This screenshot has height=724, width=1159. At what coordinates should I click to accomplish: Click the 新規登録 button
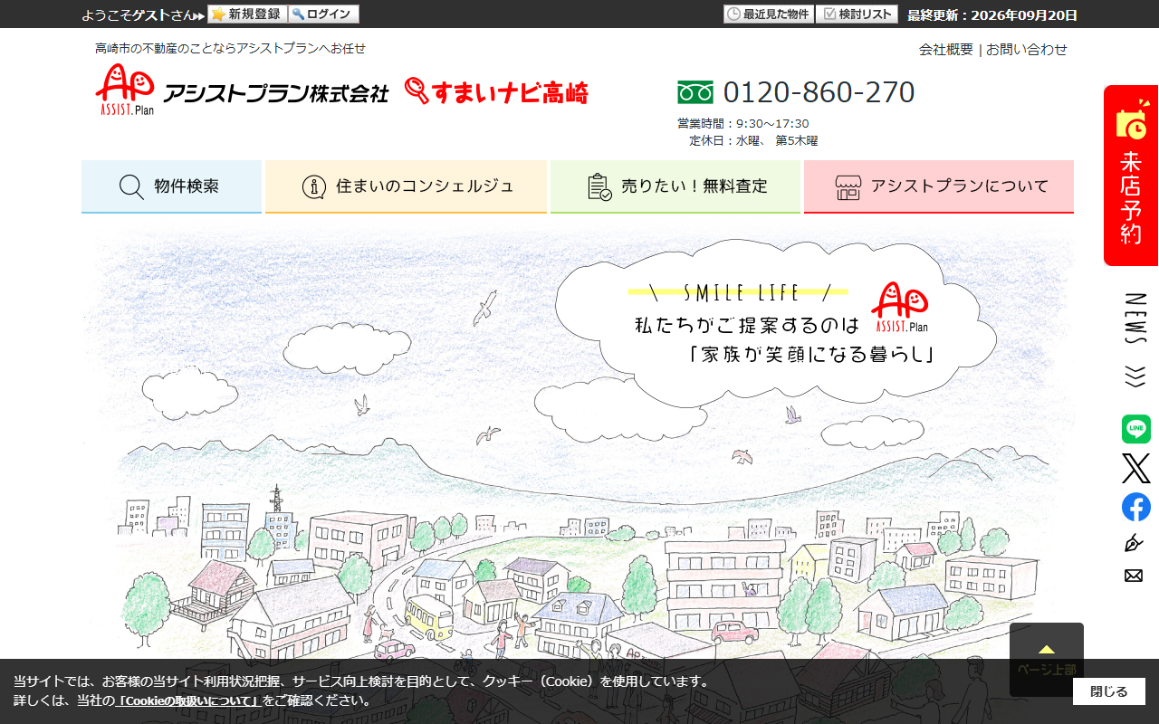(247, 14)
